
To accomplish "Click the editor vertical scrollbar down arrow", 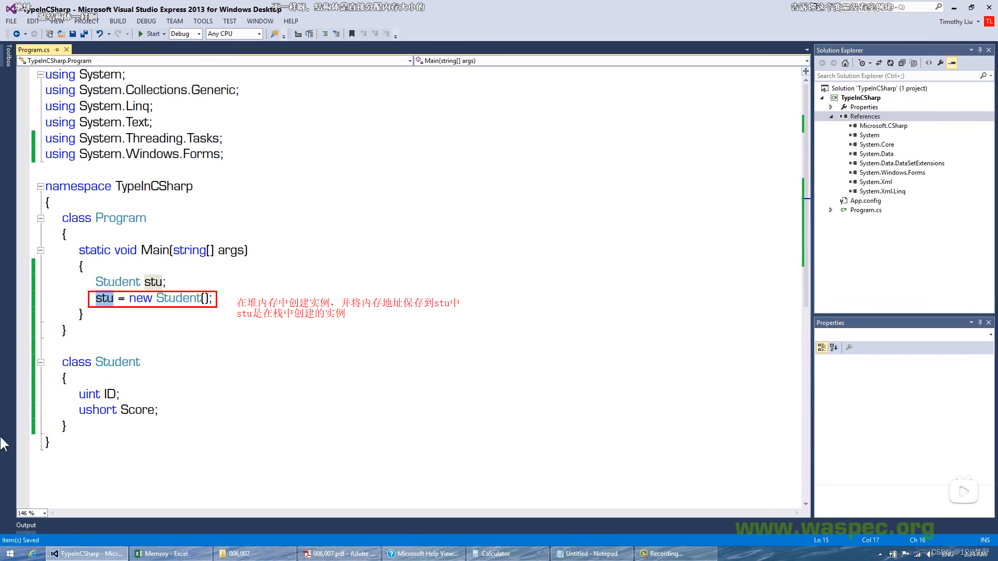I will pos(806,504).
